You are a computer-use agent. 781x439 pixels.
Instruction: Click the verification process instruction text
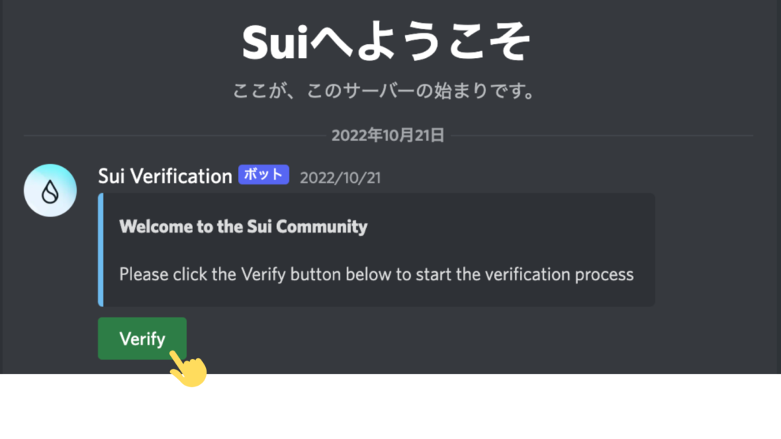(x=376, y=274)
